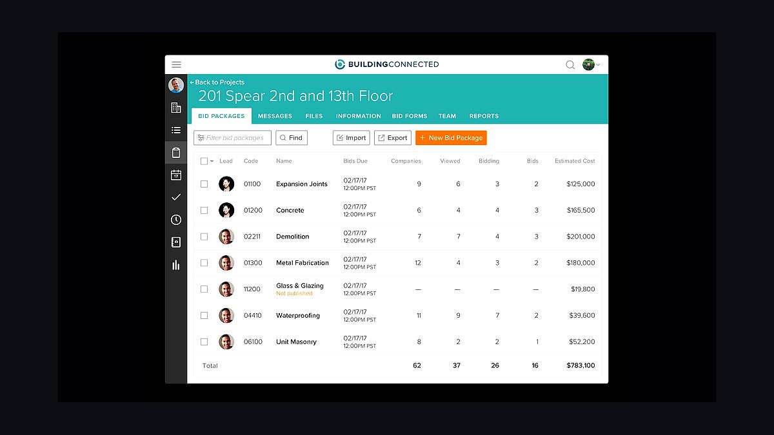774x435 pixels.
Task: Click the Bidding column header
Action: 489,161
